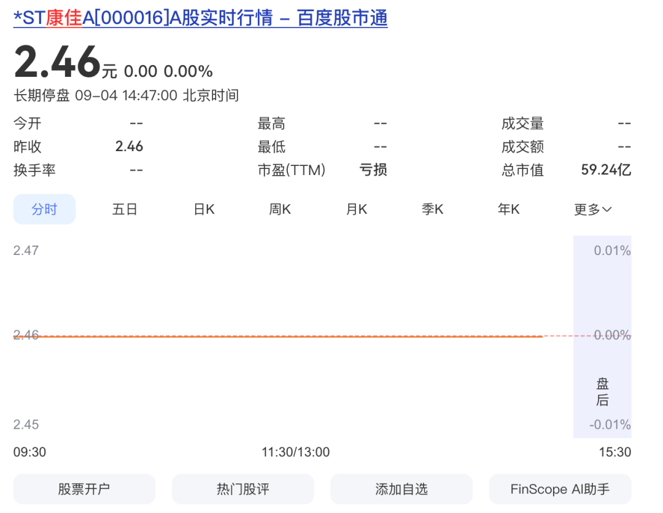
Task: Click the 长期停盘 status line
Action: [126, 95]
